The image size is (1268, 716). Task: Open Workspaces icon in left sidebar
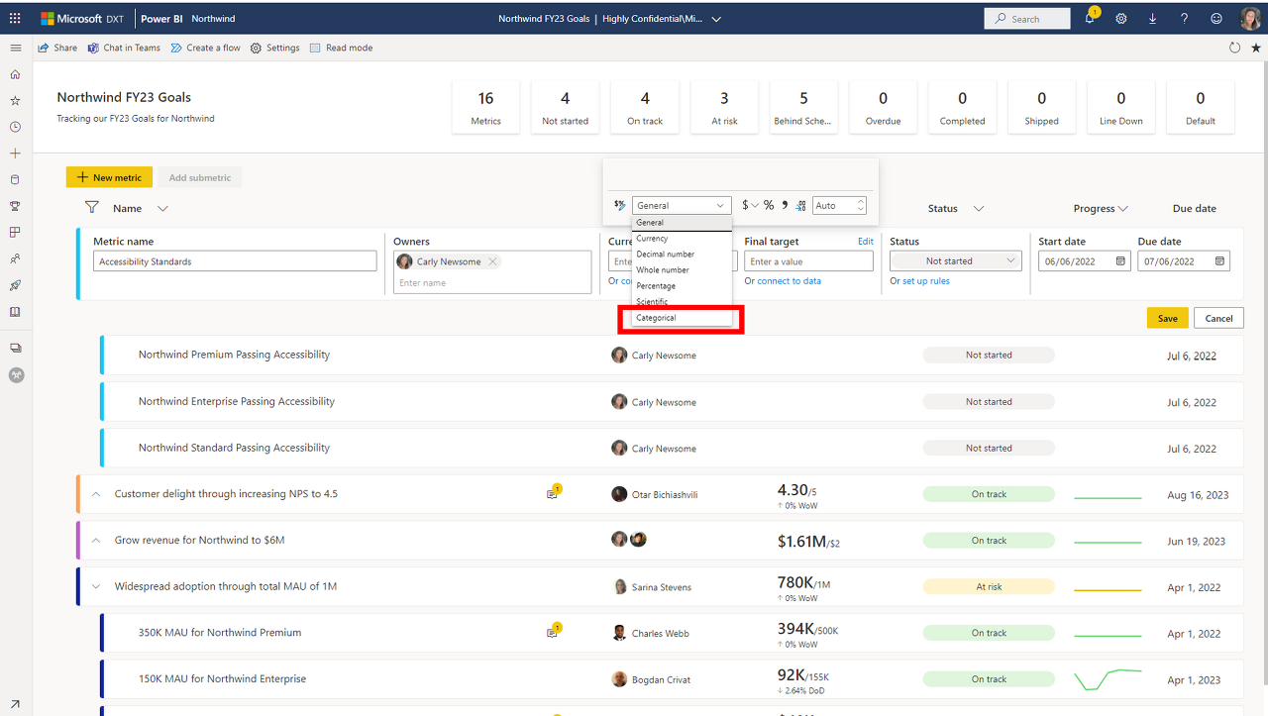15,348
